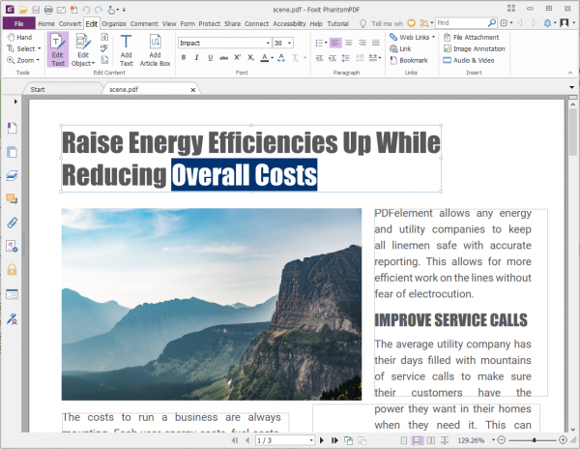Open the Impact font name dropdown

point(268,44)
